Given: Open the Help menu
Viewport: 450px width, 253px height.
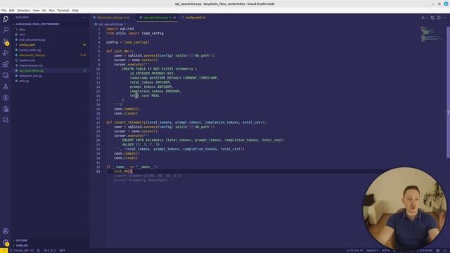Looking at the screenshot, I should tap(75, 11).
